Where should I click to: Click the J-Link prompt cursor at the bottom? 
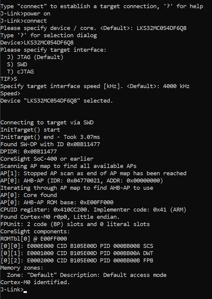click(x=25, y=290)
